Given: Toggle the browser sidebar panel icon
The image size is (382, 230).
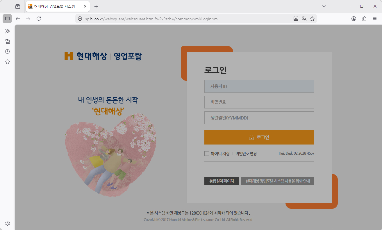Looking at the screenshot, I should [x=7, y=19].
